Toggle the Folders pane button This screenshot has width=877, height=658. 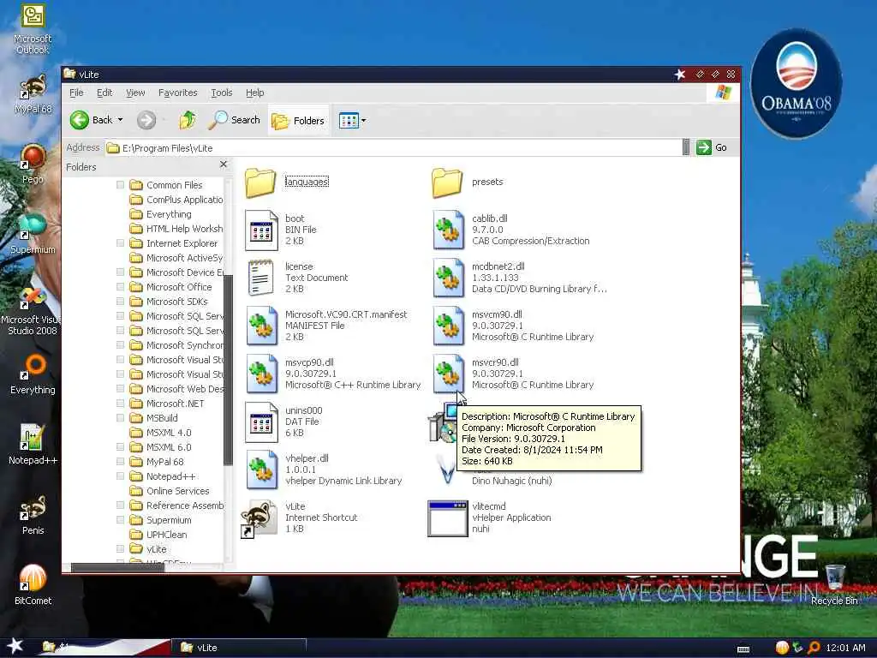(x=297, y=120)
